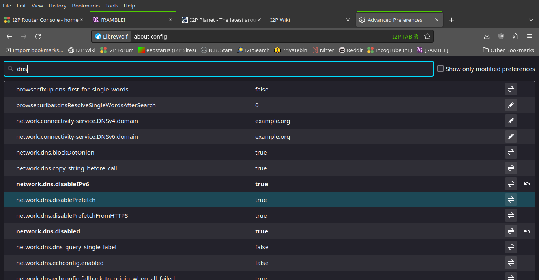This screenshot has height=280, width=539.
Task: Open the extensions puzzle-piece panel
Action: pos(515,36)
